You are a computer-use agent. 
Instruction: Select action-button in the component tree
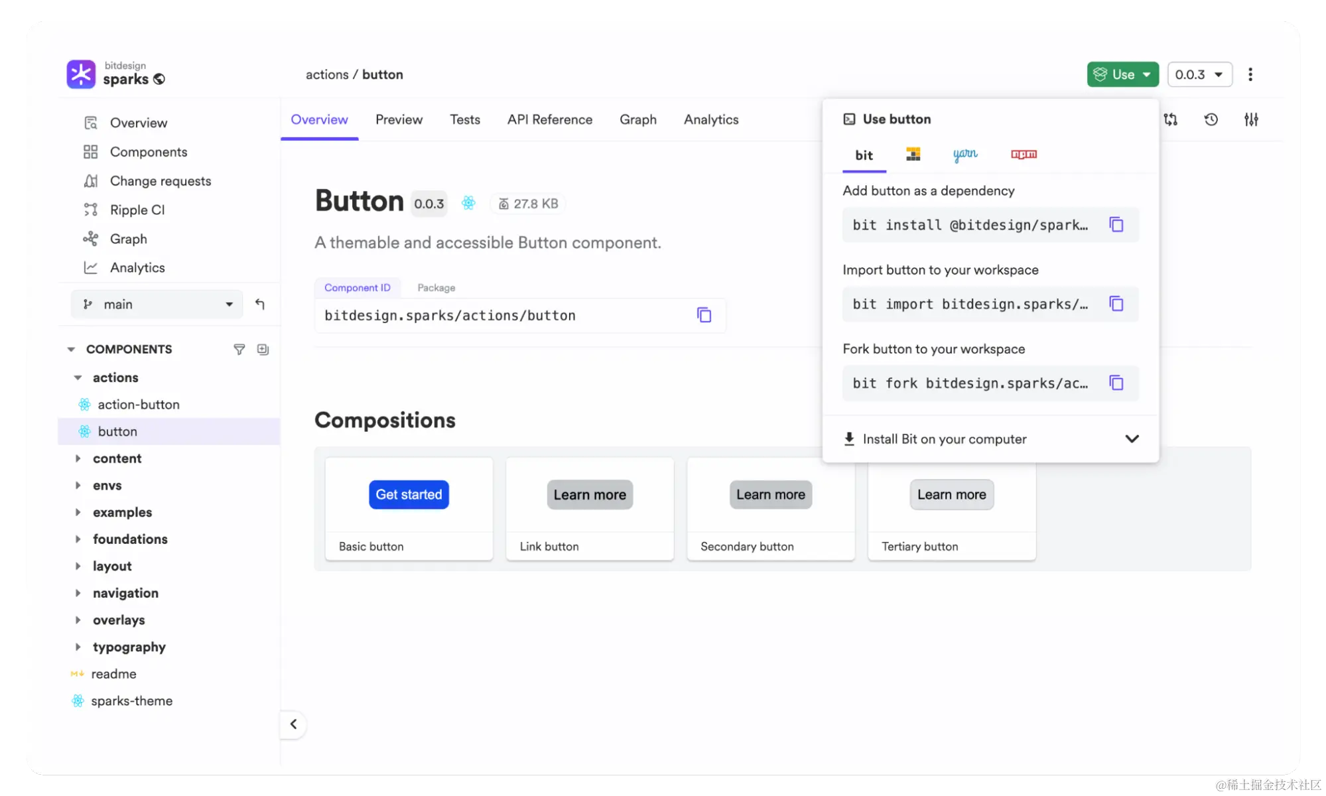pyautogui.click(x=138, y=405)
